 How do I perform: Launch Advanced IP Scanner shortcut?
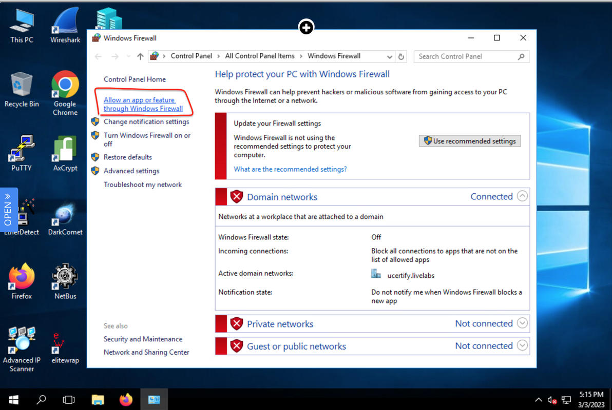[x=22, y=349]
